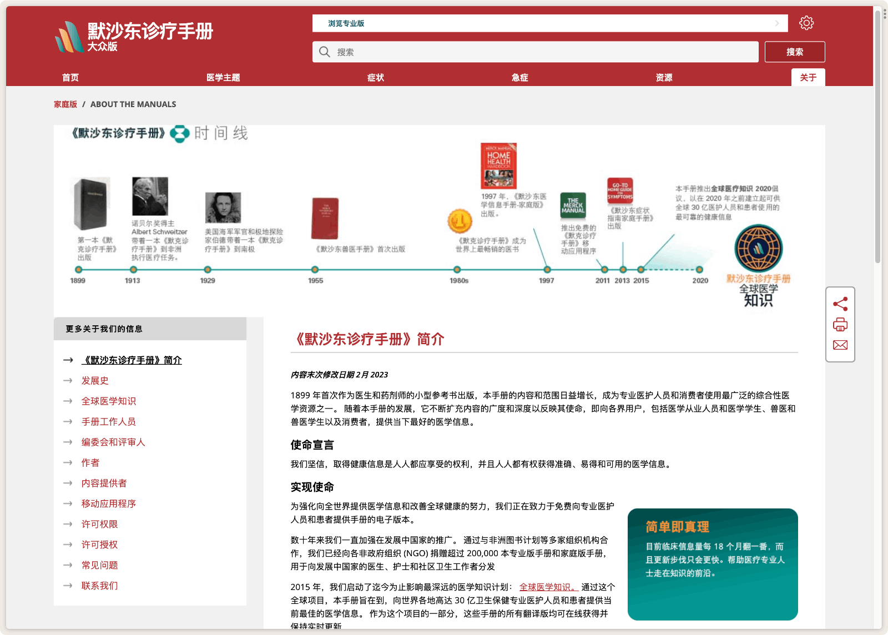Click the green Merck Manual app image
The image size is (888, 635).
pos(573,205)
